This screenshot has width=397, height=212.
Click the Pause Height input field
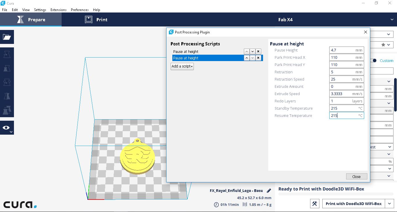pos(346,50)
